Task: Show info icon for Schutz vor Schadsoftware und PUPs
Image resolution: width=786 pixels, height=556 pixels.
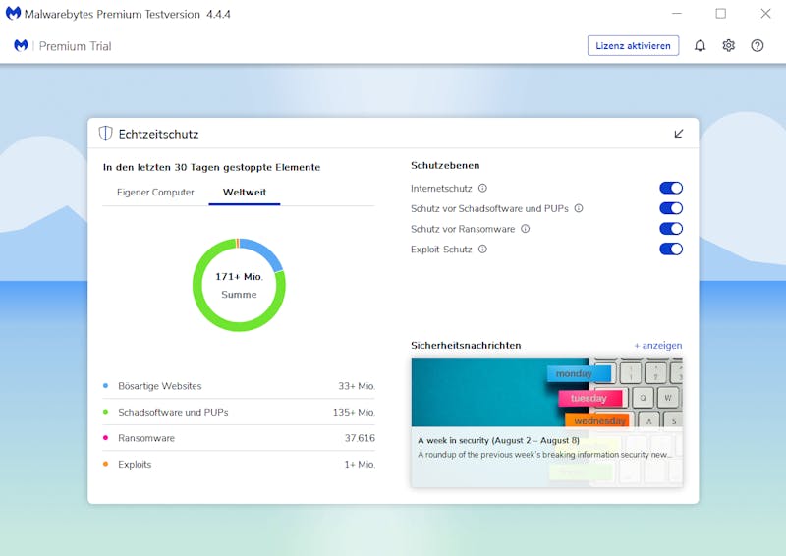Action: [579, 208]
